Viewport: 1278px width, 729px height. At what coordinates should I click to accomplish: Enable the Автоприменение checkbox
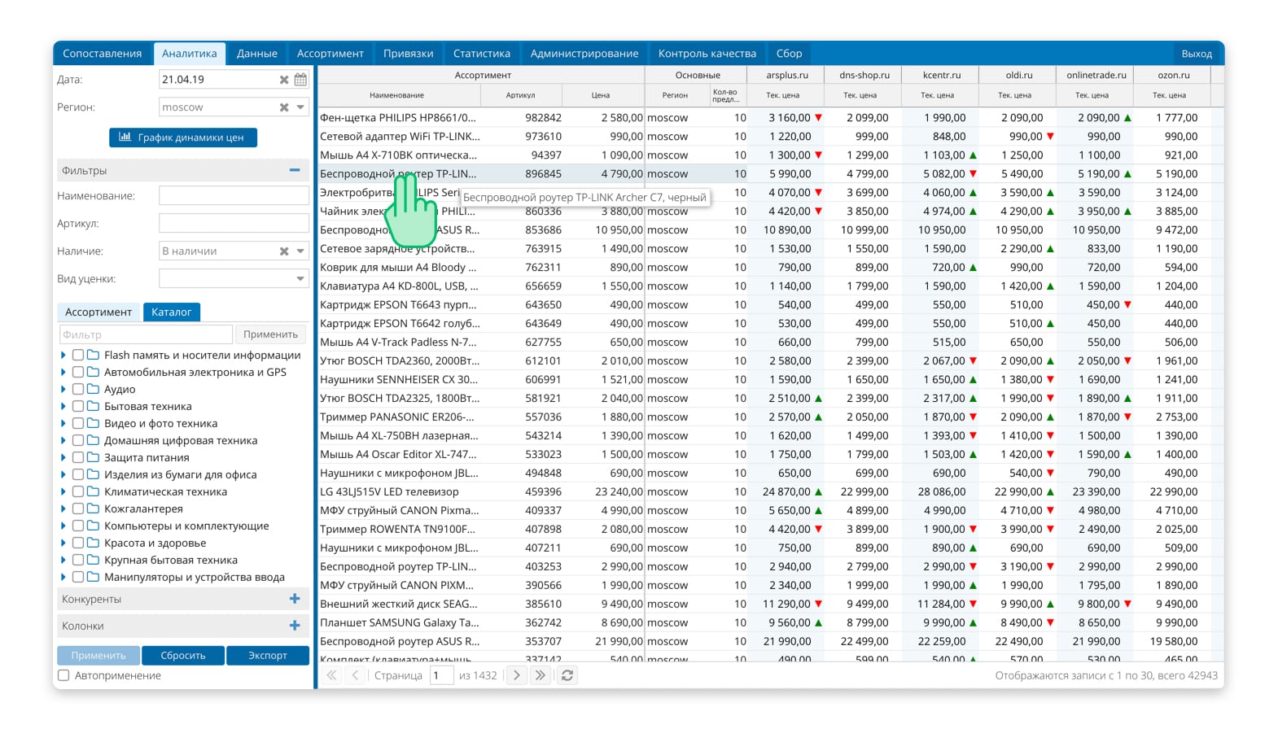(x=63, y=675)
